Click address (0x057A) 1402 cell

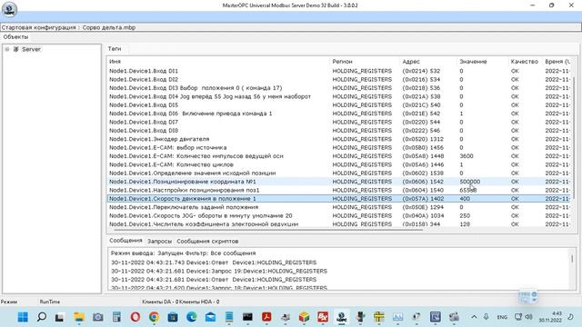click(423, 199)
